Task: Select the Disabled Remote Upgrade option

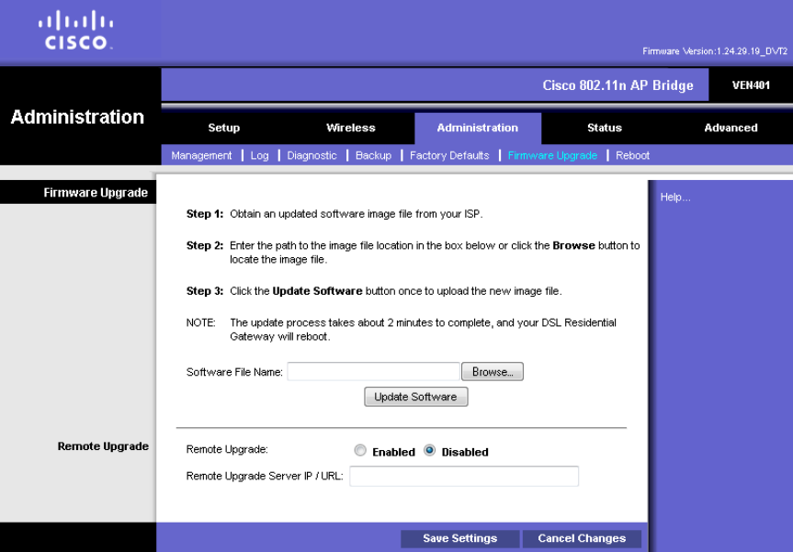Action: (429, 450)
